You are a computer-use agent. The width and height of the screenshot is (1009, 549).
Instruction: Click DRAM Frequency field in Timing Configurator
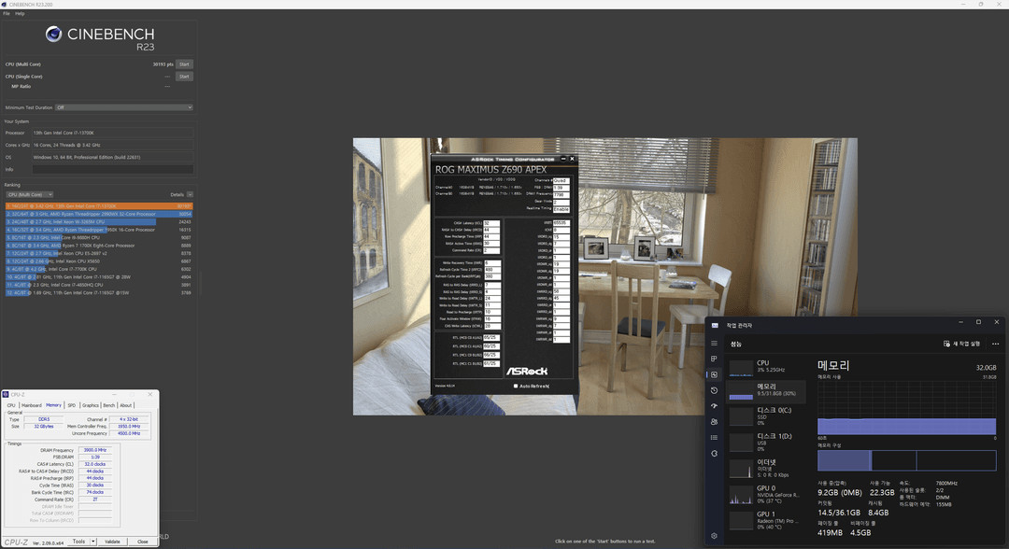tap(561, 194)
